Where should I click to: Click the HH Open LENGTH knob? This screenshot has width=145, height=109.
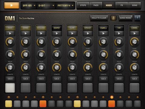(x=57, y=68)
